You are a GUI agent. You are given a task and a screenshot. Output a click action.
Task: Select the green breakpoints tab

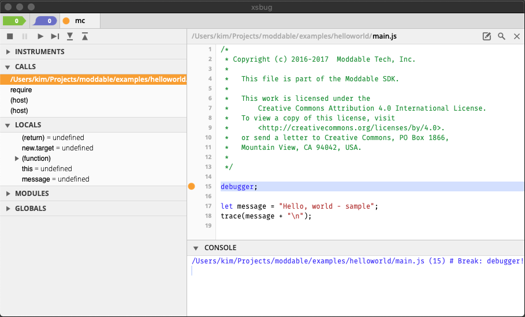[x=14, y=21]
